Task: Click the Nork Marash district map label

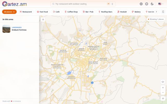Action: [x=93, y=63]
